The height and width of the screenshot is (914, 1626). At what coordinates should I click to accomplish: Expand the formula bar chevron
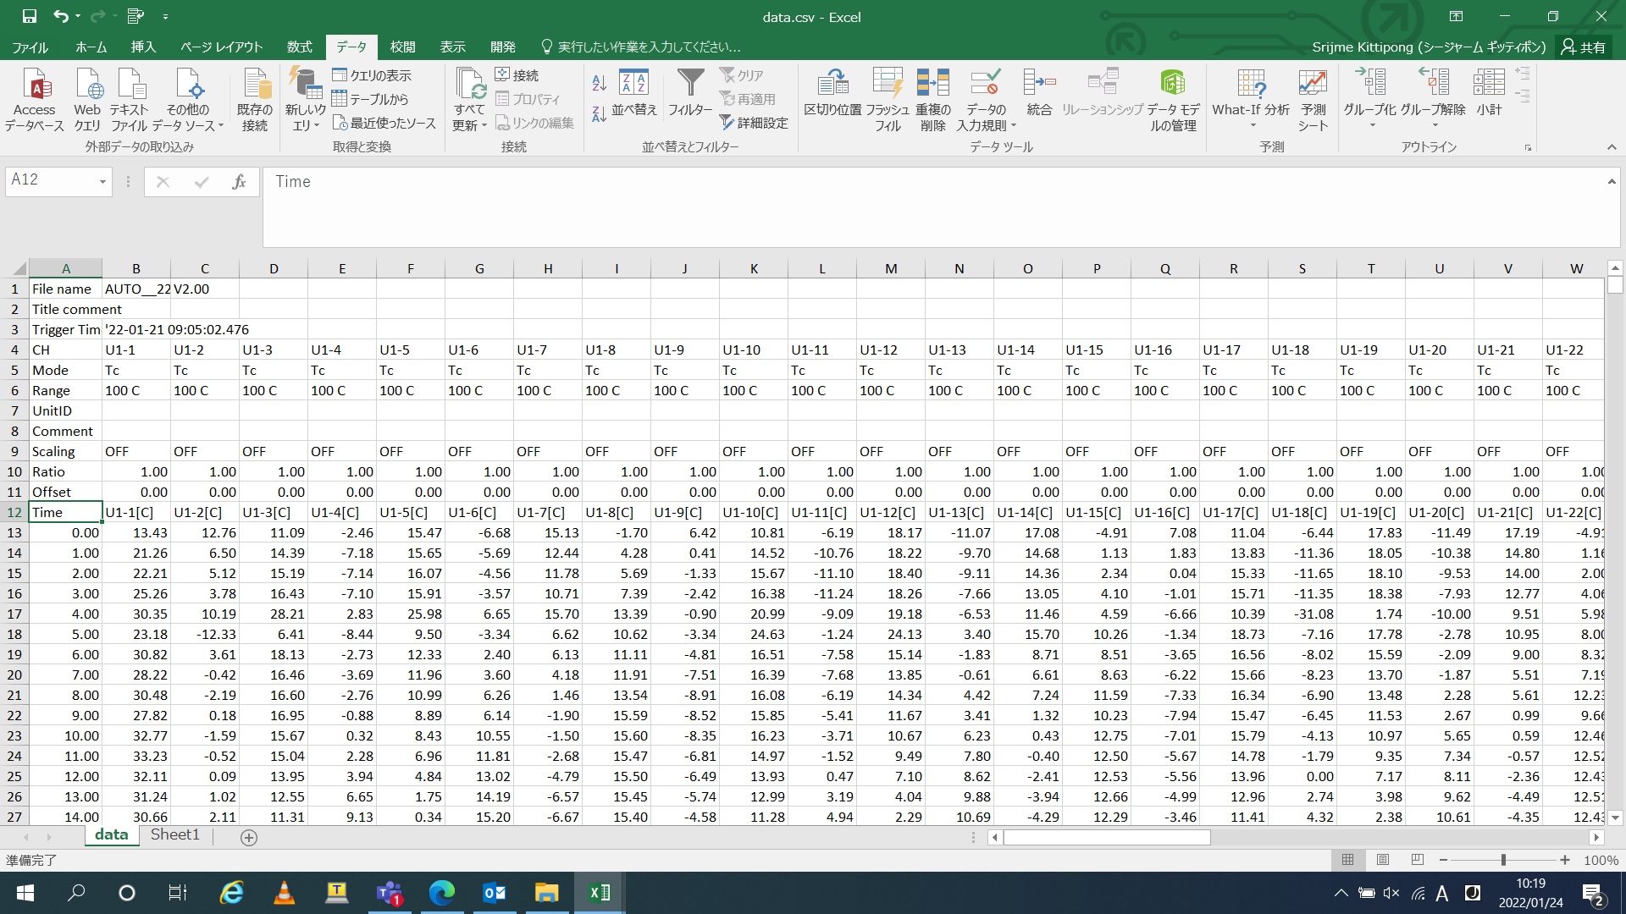1611,181
